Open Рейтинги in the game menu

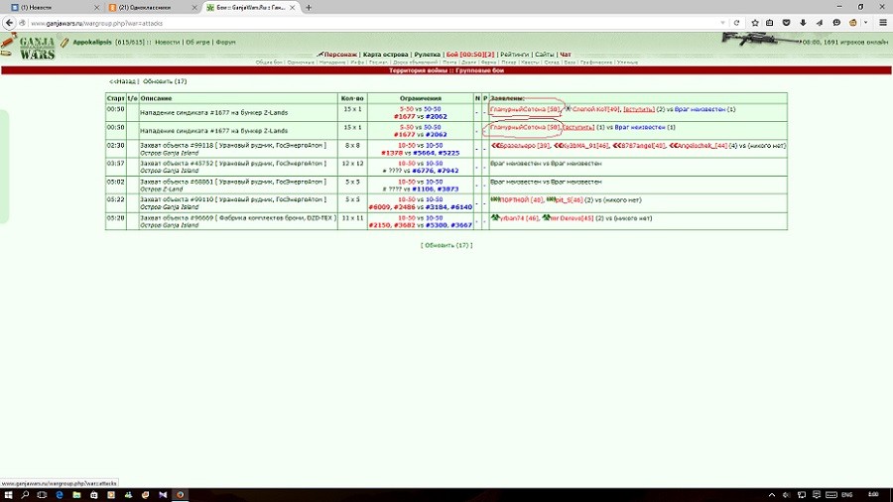514,55
